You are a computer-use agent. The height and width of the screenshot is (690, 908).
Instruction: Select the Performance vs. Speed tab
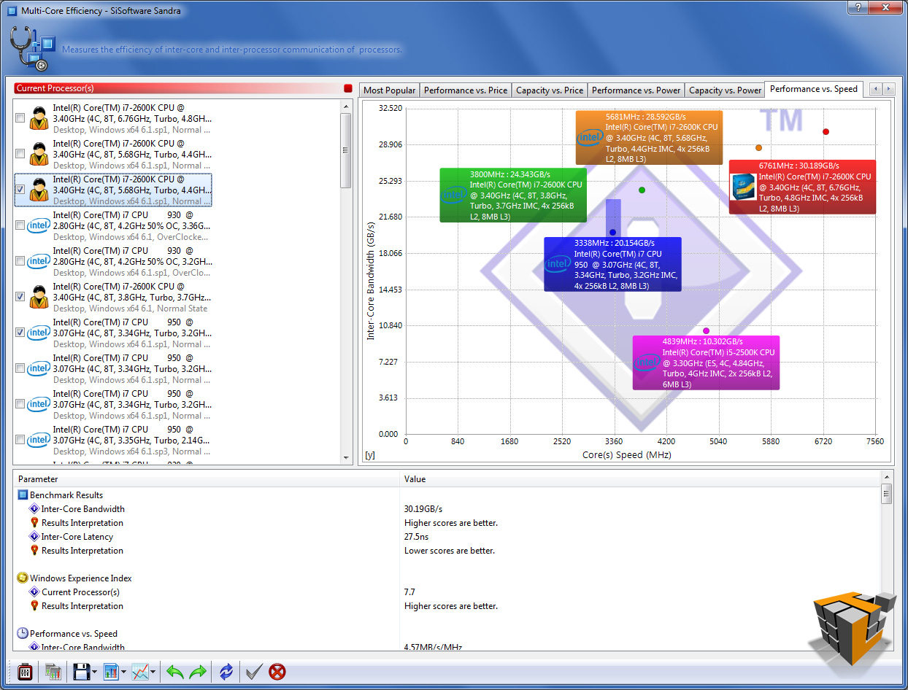[x=814, y=89]
